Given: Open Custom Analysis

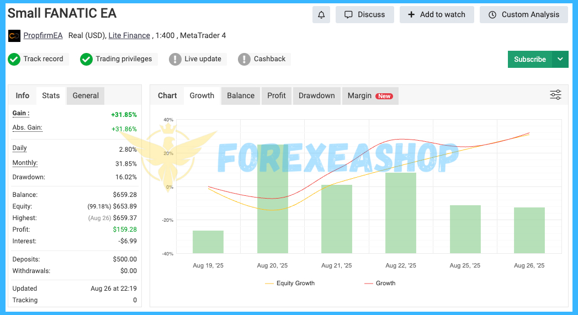Looking at the screenshot, I should point(523,15).
